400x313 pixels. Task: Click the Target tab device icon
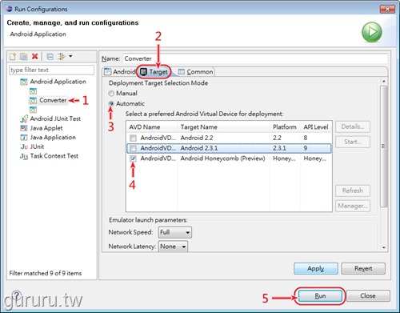tap(144, 72)
